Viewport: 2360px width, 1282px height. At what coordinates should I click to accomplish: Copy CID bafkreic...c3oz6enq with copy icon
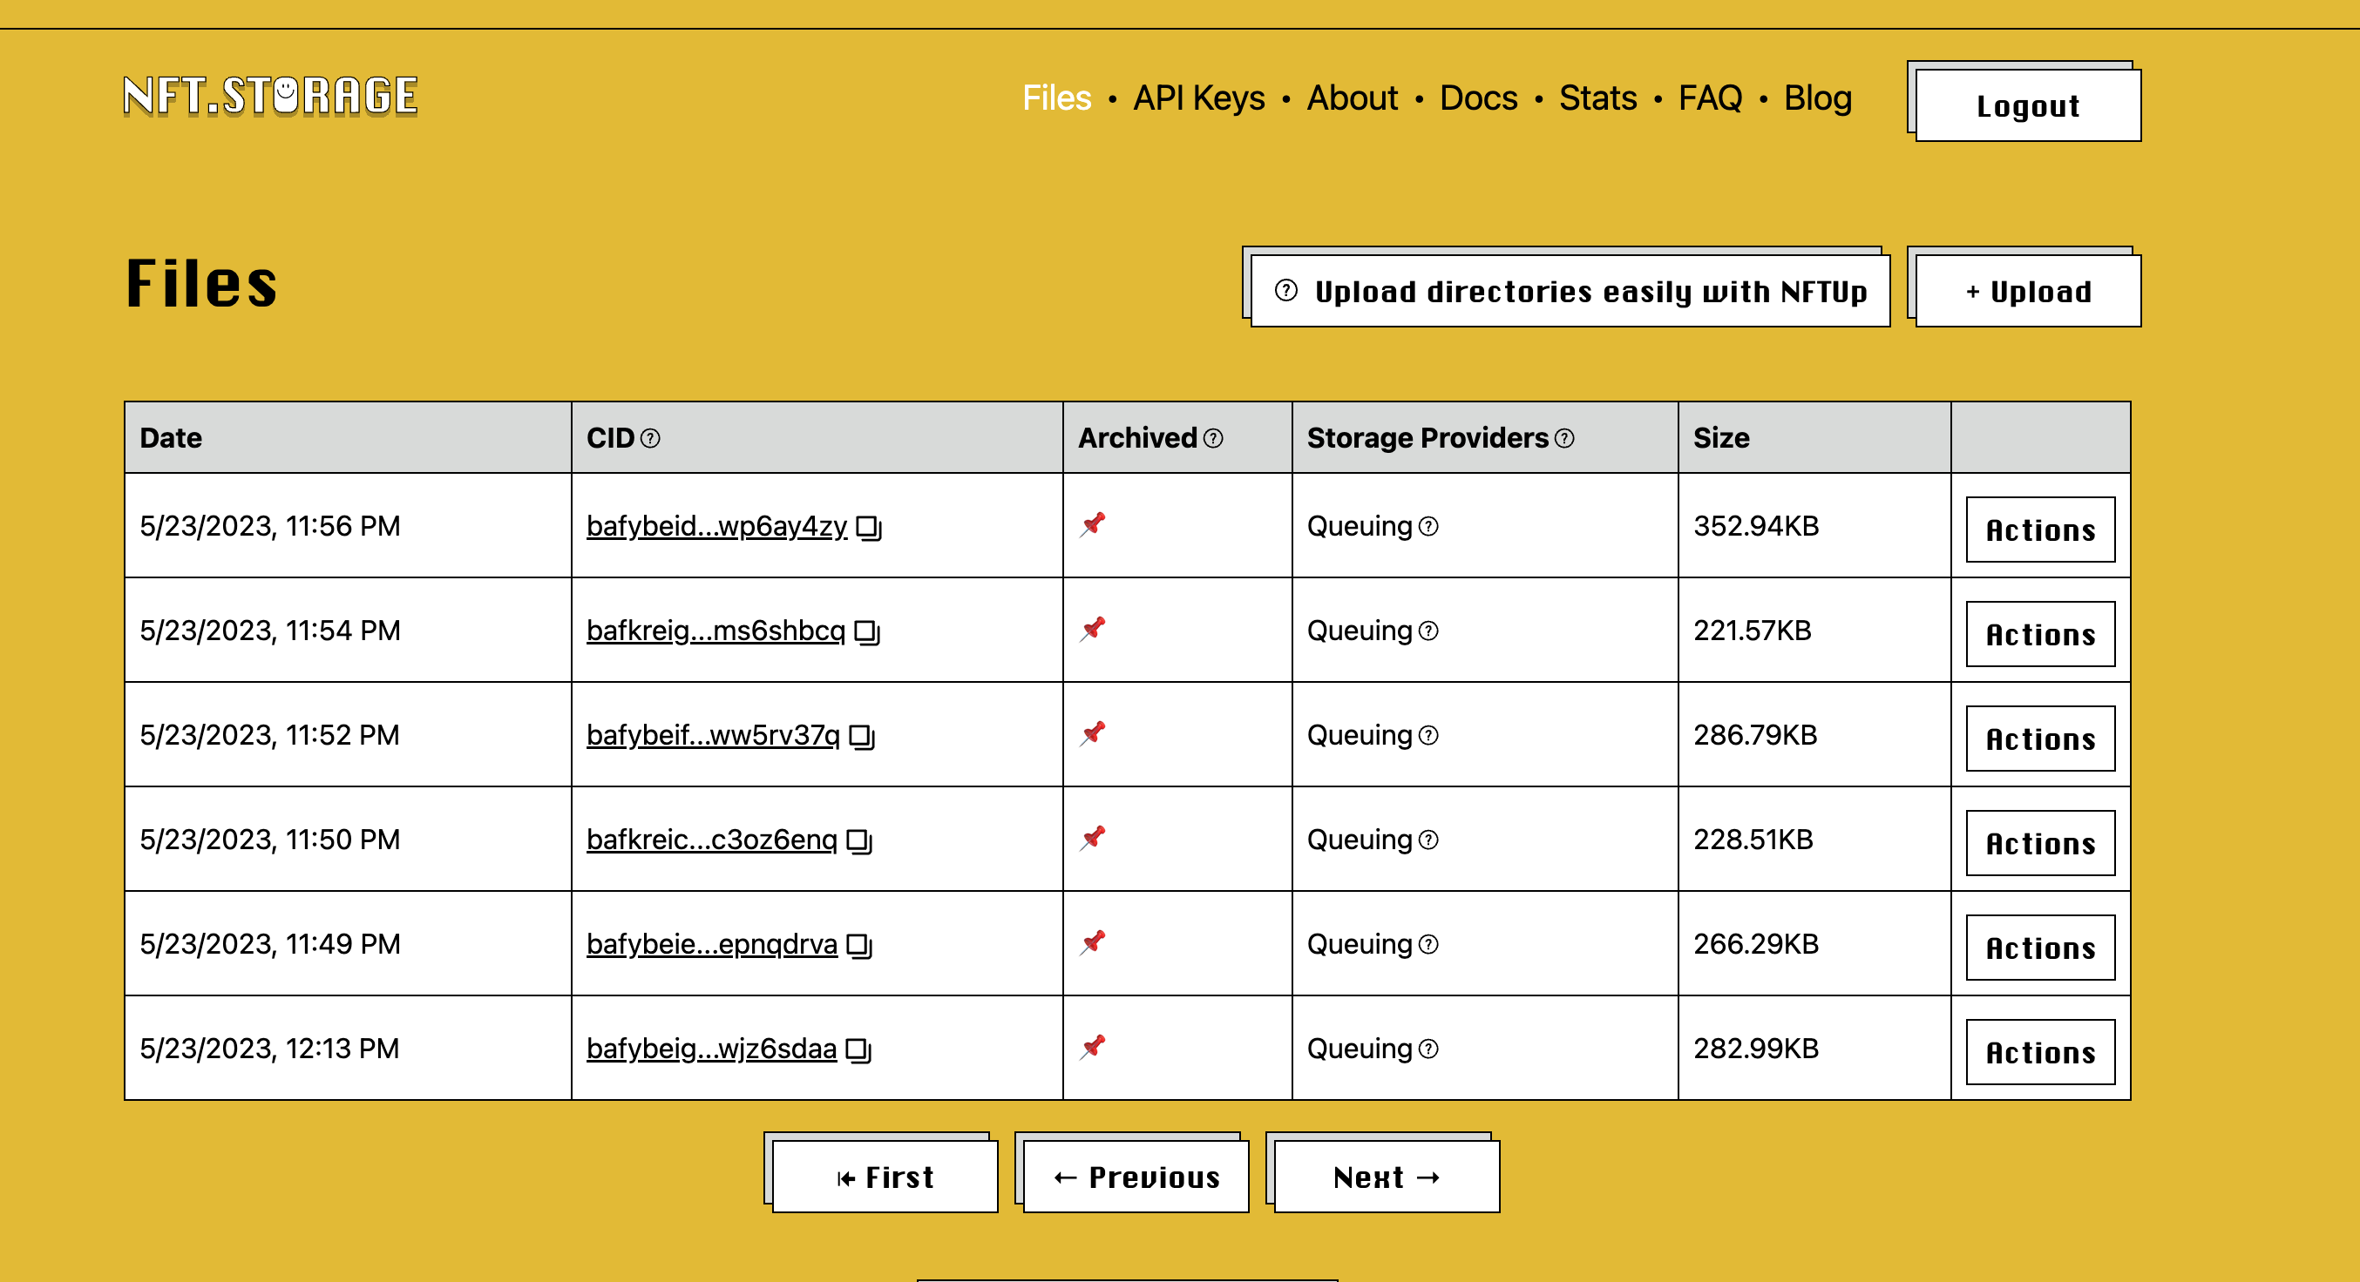click(x=858, y=840)
